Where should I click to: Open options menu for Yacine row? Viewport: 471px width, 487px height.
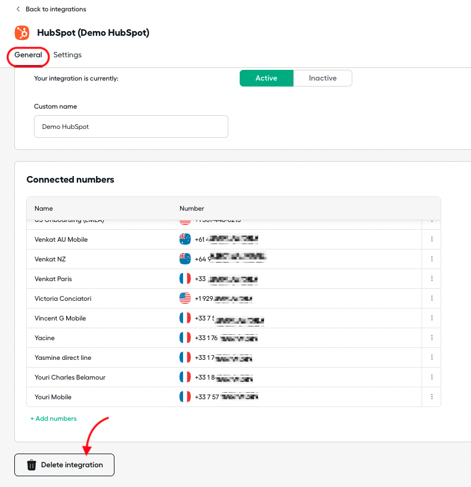coord(432,338)
